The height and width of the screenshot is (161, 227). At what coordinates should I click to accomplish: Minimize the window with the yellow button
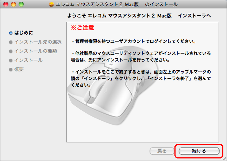14,4
